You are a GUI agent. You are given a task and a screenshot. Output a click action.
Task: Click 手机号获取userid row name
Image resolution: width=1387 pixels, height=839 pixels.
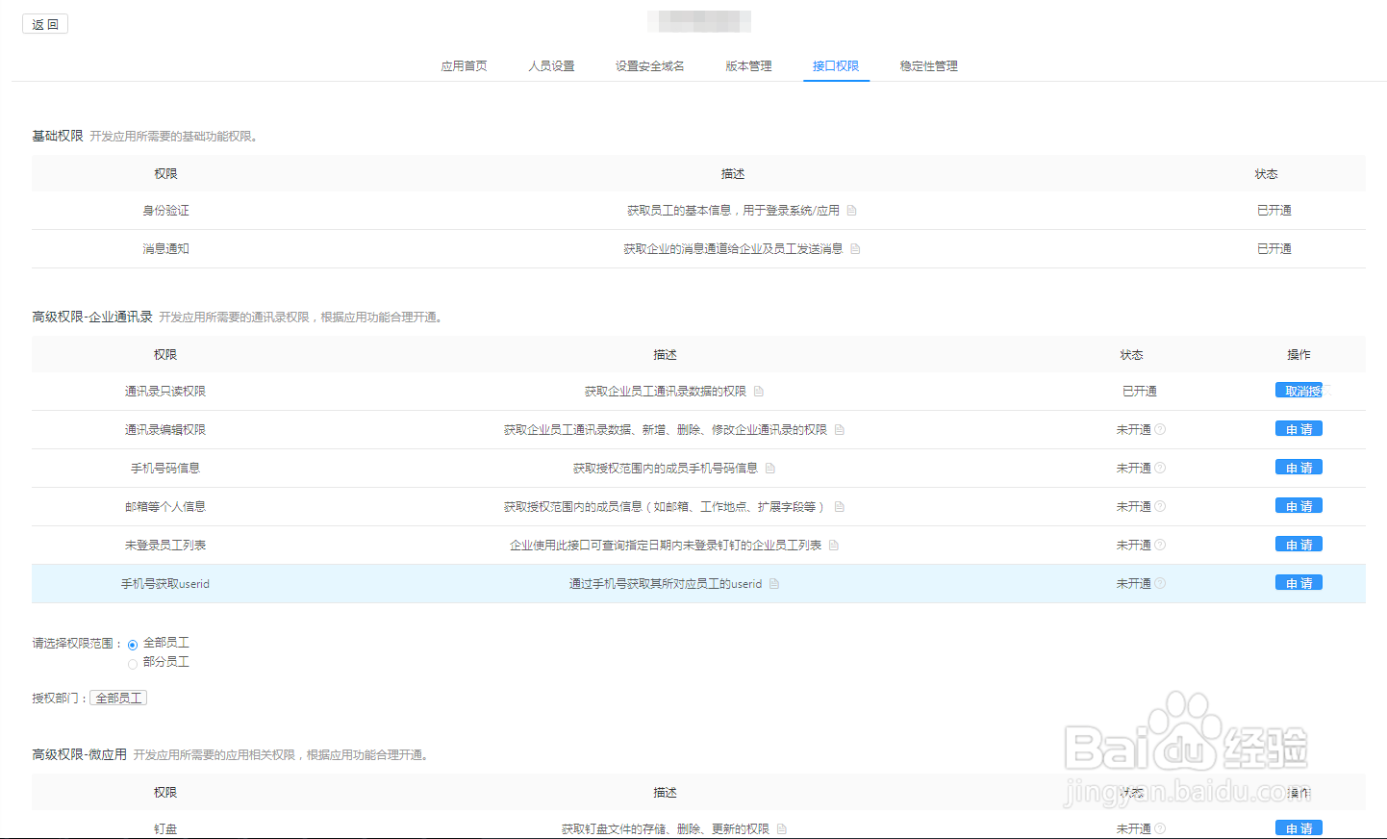pyautogui.click(x=165, y=584)
